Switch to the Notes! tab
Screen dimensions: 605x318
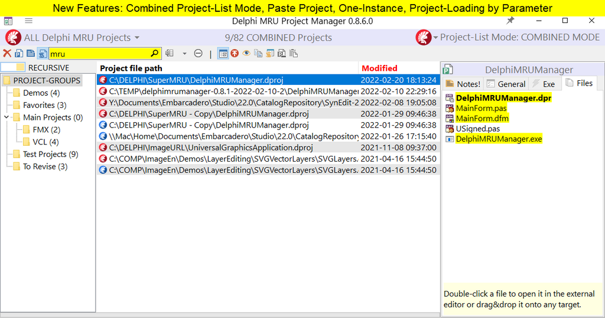point(463,84)
